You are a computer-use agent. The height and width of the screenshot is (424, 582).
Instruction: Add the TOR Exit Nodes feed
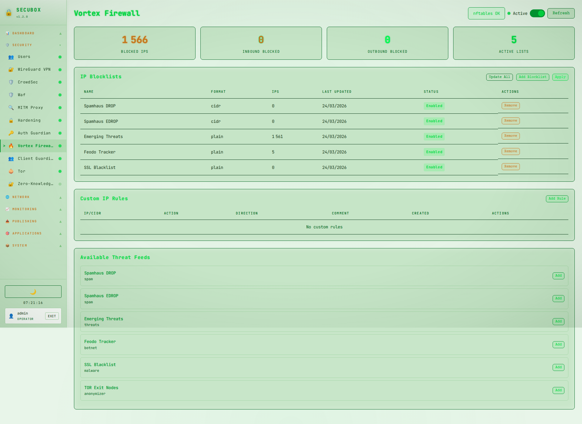pos(558,390)
